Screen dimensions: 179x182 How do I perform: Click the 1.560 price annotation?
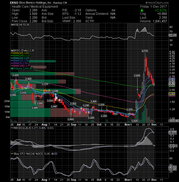click(40, 103)
